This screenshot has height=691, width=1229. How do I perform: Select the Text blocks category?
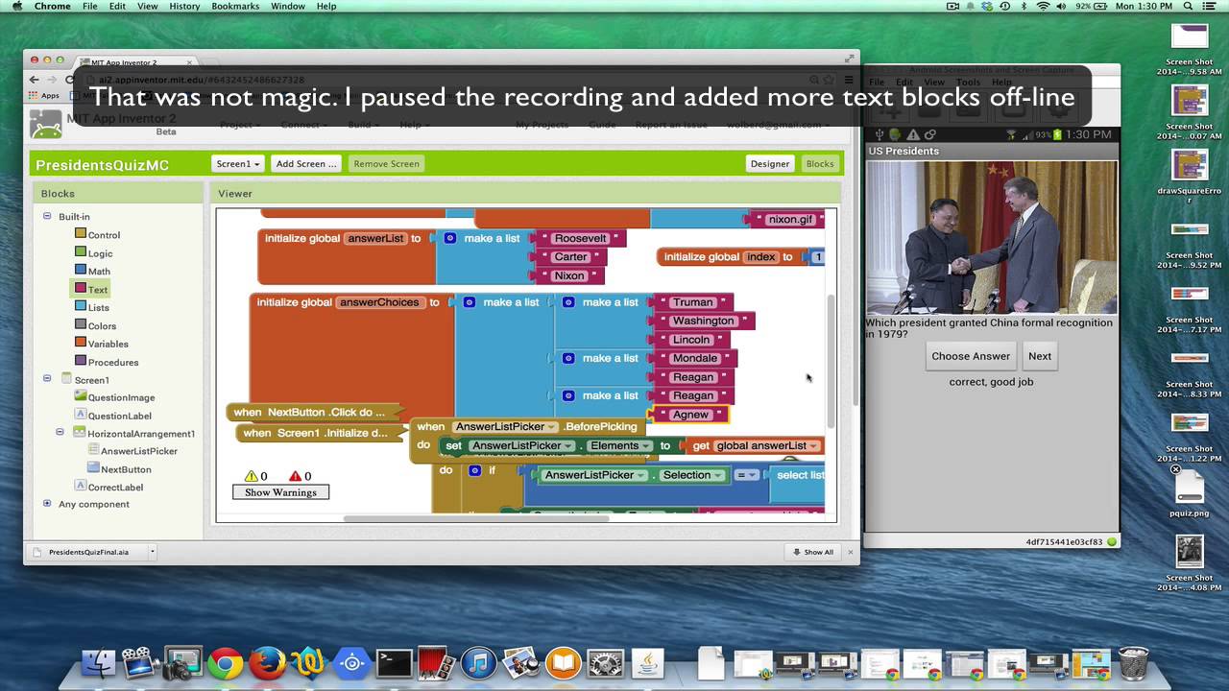pyautogui.click(x=91, y=289)
